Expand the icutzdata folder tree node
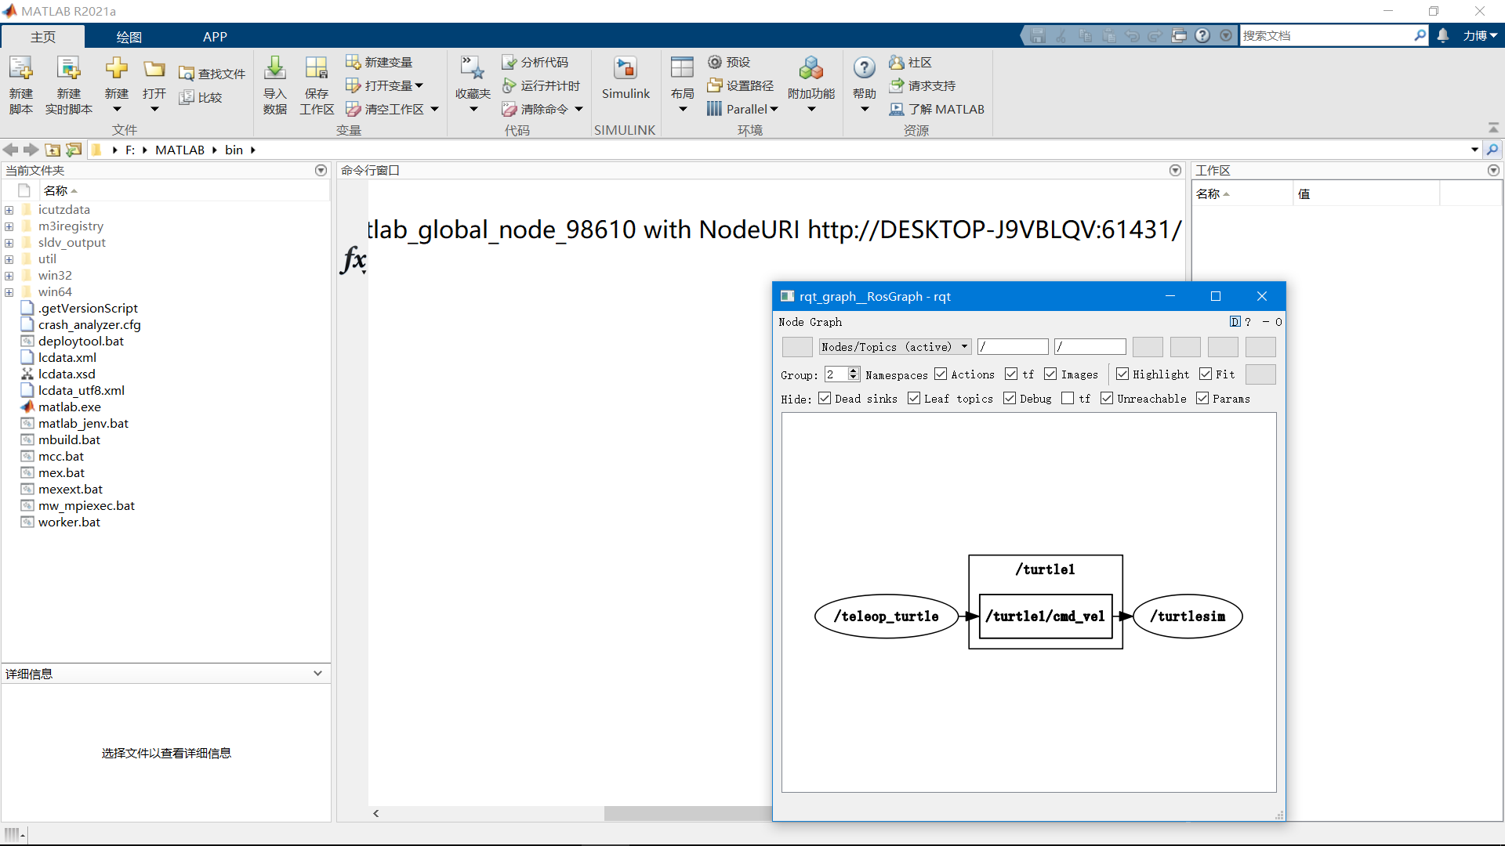1505x846 pixels. tap(9, 210)
